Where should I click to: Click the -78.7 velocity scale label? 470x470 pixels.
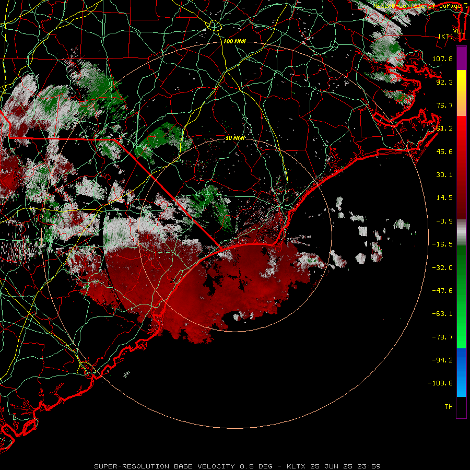[x=442, y=337]
